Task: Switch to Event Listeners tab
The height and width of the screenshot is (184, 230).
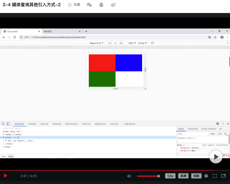Action: (209, 129)
